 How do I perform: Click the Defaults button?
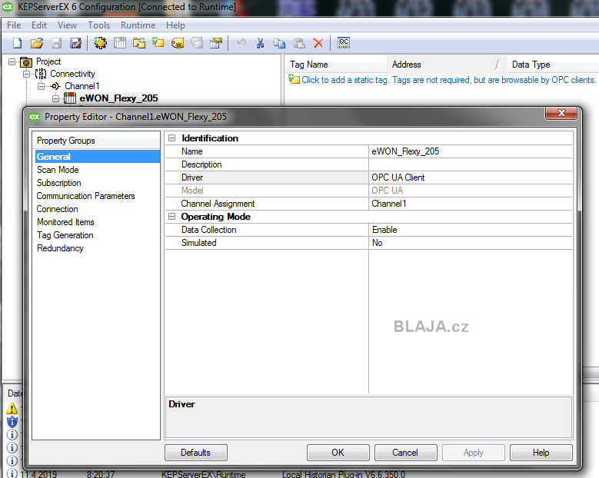196,453
